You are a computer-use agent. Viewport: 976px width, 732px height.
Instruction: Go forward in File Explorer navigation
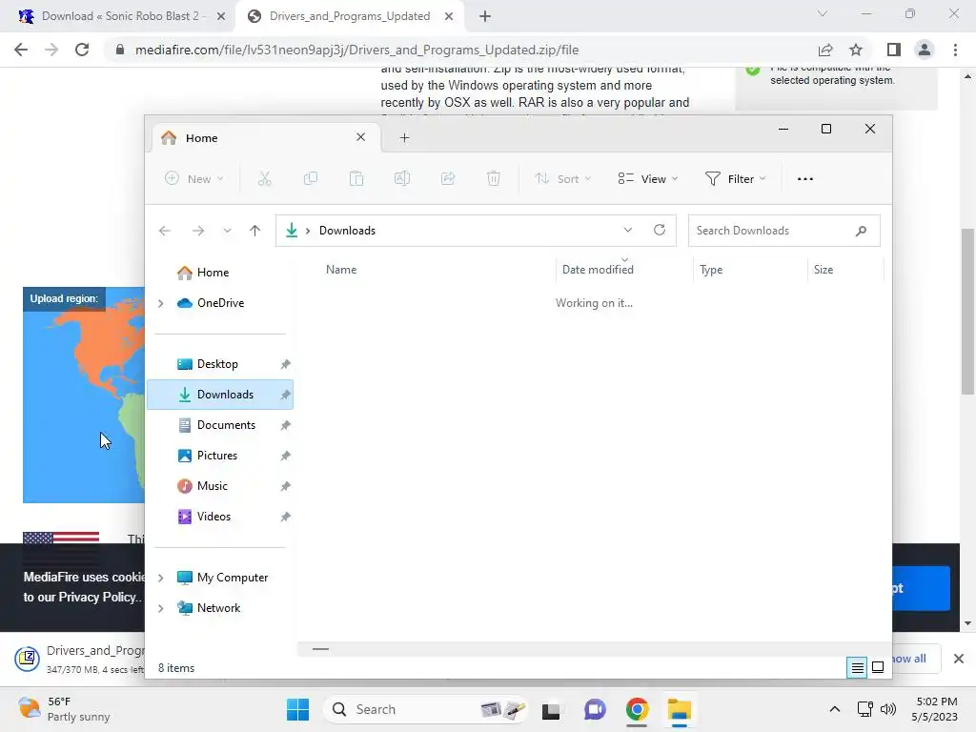[x=198, y=231]
